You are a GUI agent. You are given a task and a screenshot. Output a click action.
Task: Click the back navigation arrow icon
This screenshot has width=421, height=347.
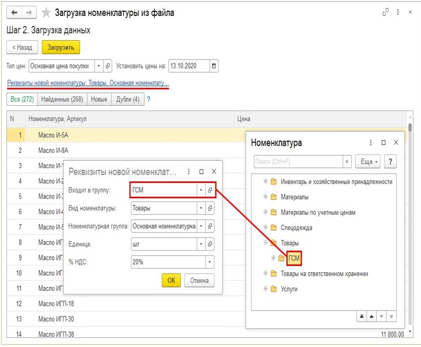coord(14,12)
